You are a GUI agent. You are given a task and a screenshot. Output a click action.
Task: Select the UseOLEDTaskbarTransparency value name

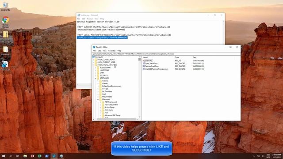coord(157,69)
